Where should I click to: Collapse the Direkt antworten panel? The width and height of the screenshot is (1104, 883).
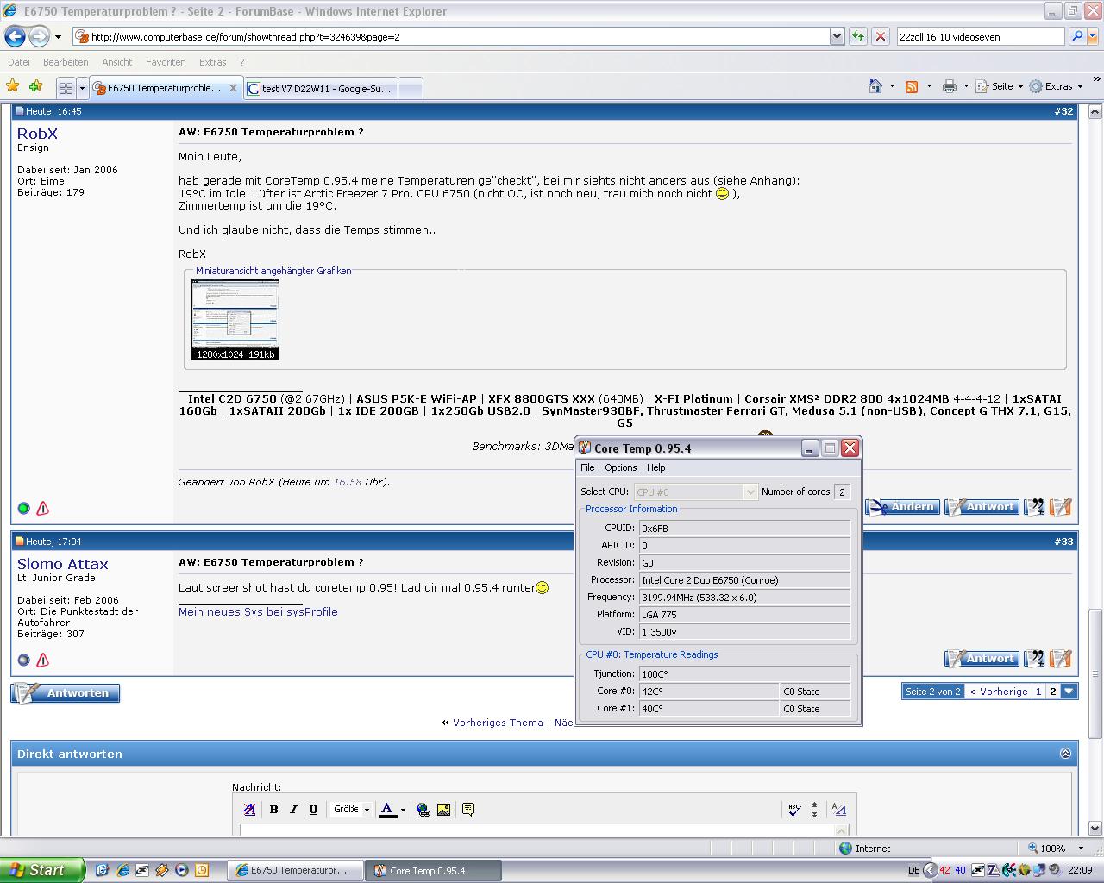pyautogui.click(x=1065, y=754)
